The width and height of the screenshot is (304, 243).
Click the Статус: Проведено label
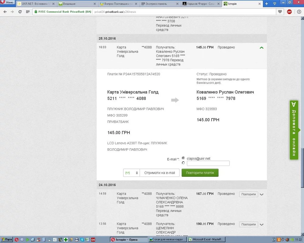point(212,74)
